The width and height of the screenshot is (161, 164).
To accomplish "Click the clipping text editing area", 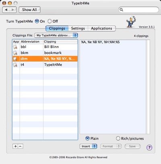I will click(113, 87).
